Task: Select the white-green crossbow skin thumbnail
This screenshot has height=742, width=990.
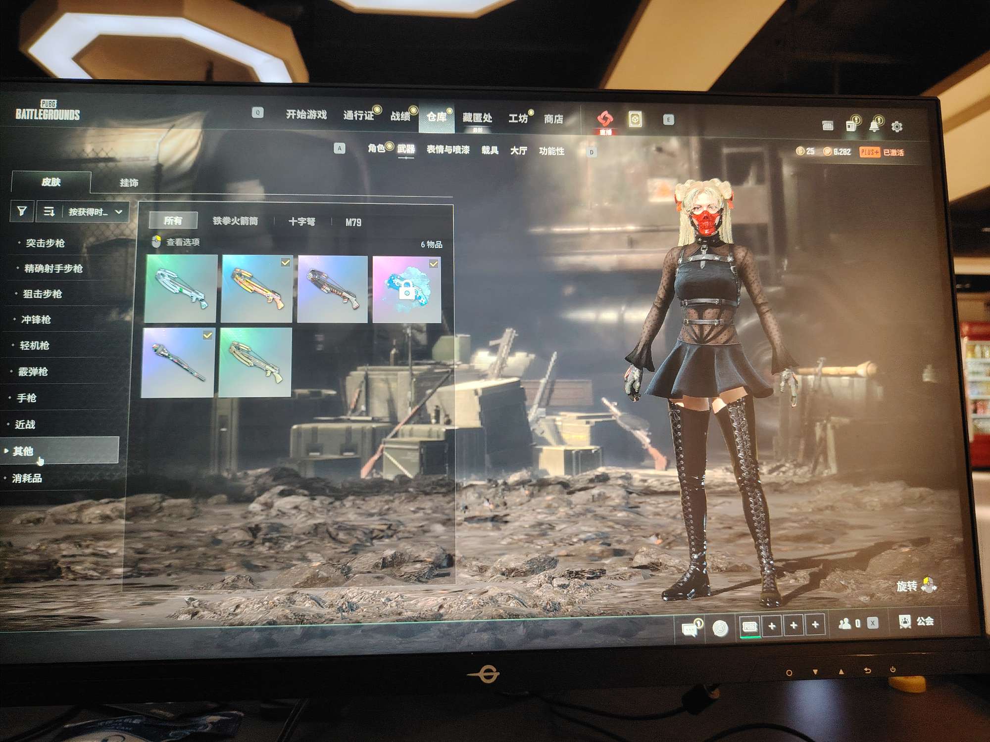Action: 181,288
